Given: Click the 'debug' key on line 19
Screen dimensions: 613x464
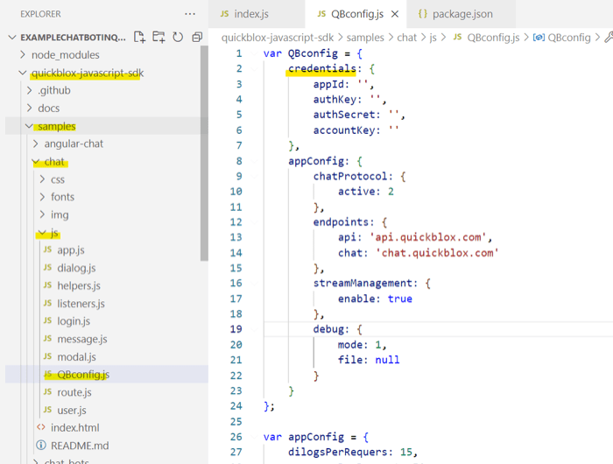Looking at the screenshot, I should point(328,329).
